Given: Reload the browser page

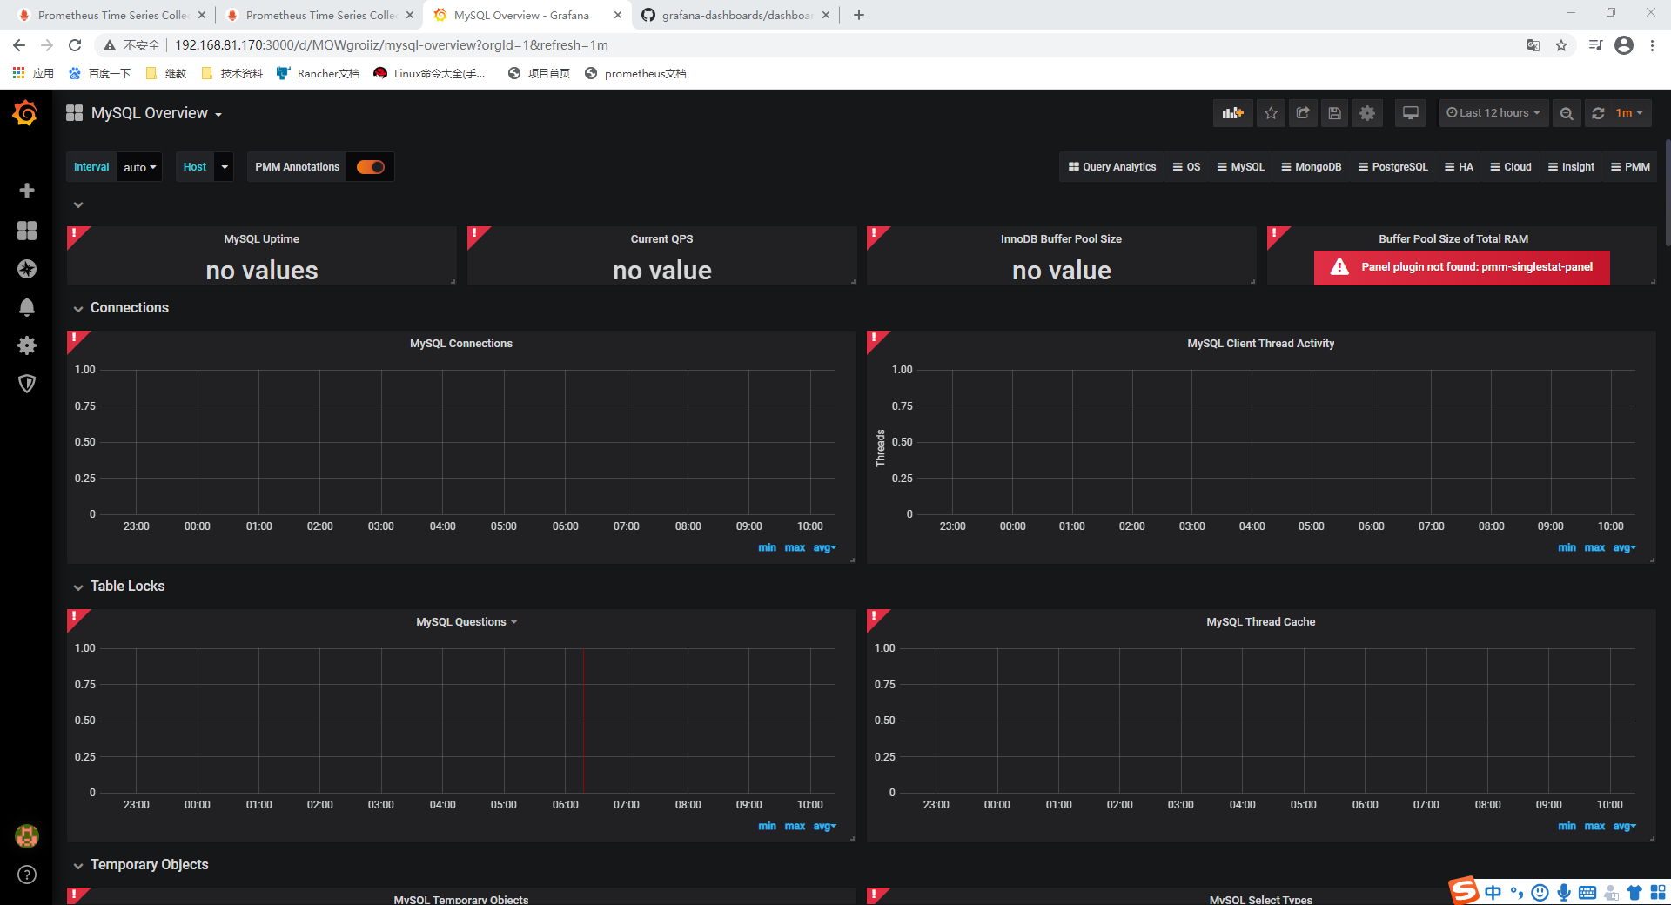Looking at the screenshot, I should tap(75, 45).
